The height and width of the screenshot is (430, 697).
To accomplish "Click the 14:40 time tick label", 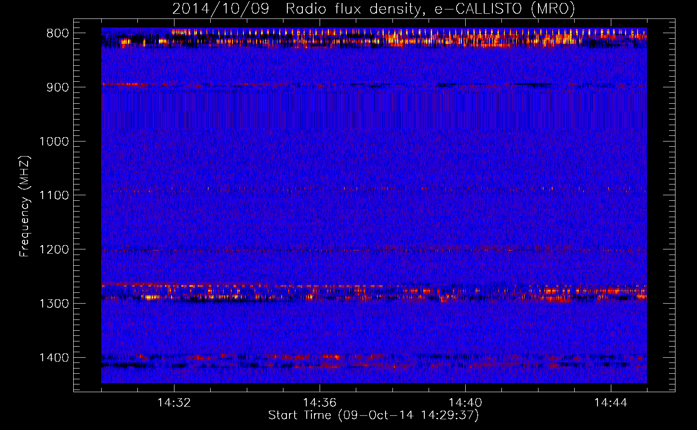I will tap(465, 403).
